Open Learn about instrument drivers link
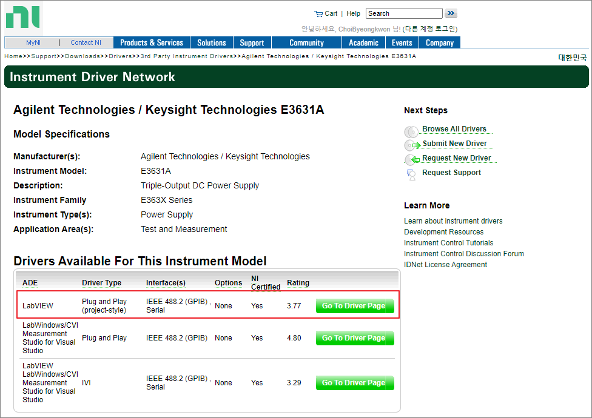Screen dimensions: 592x418 [x=453, y=221]
